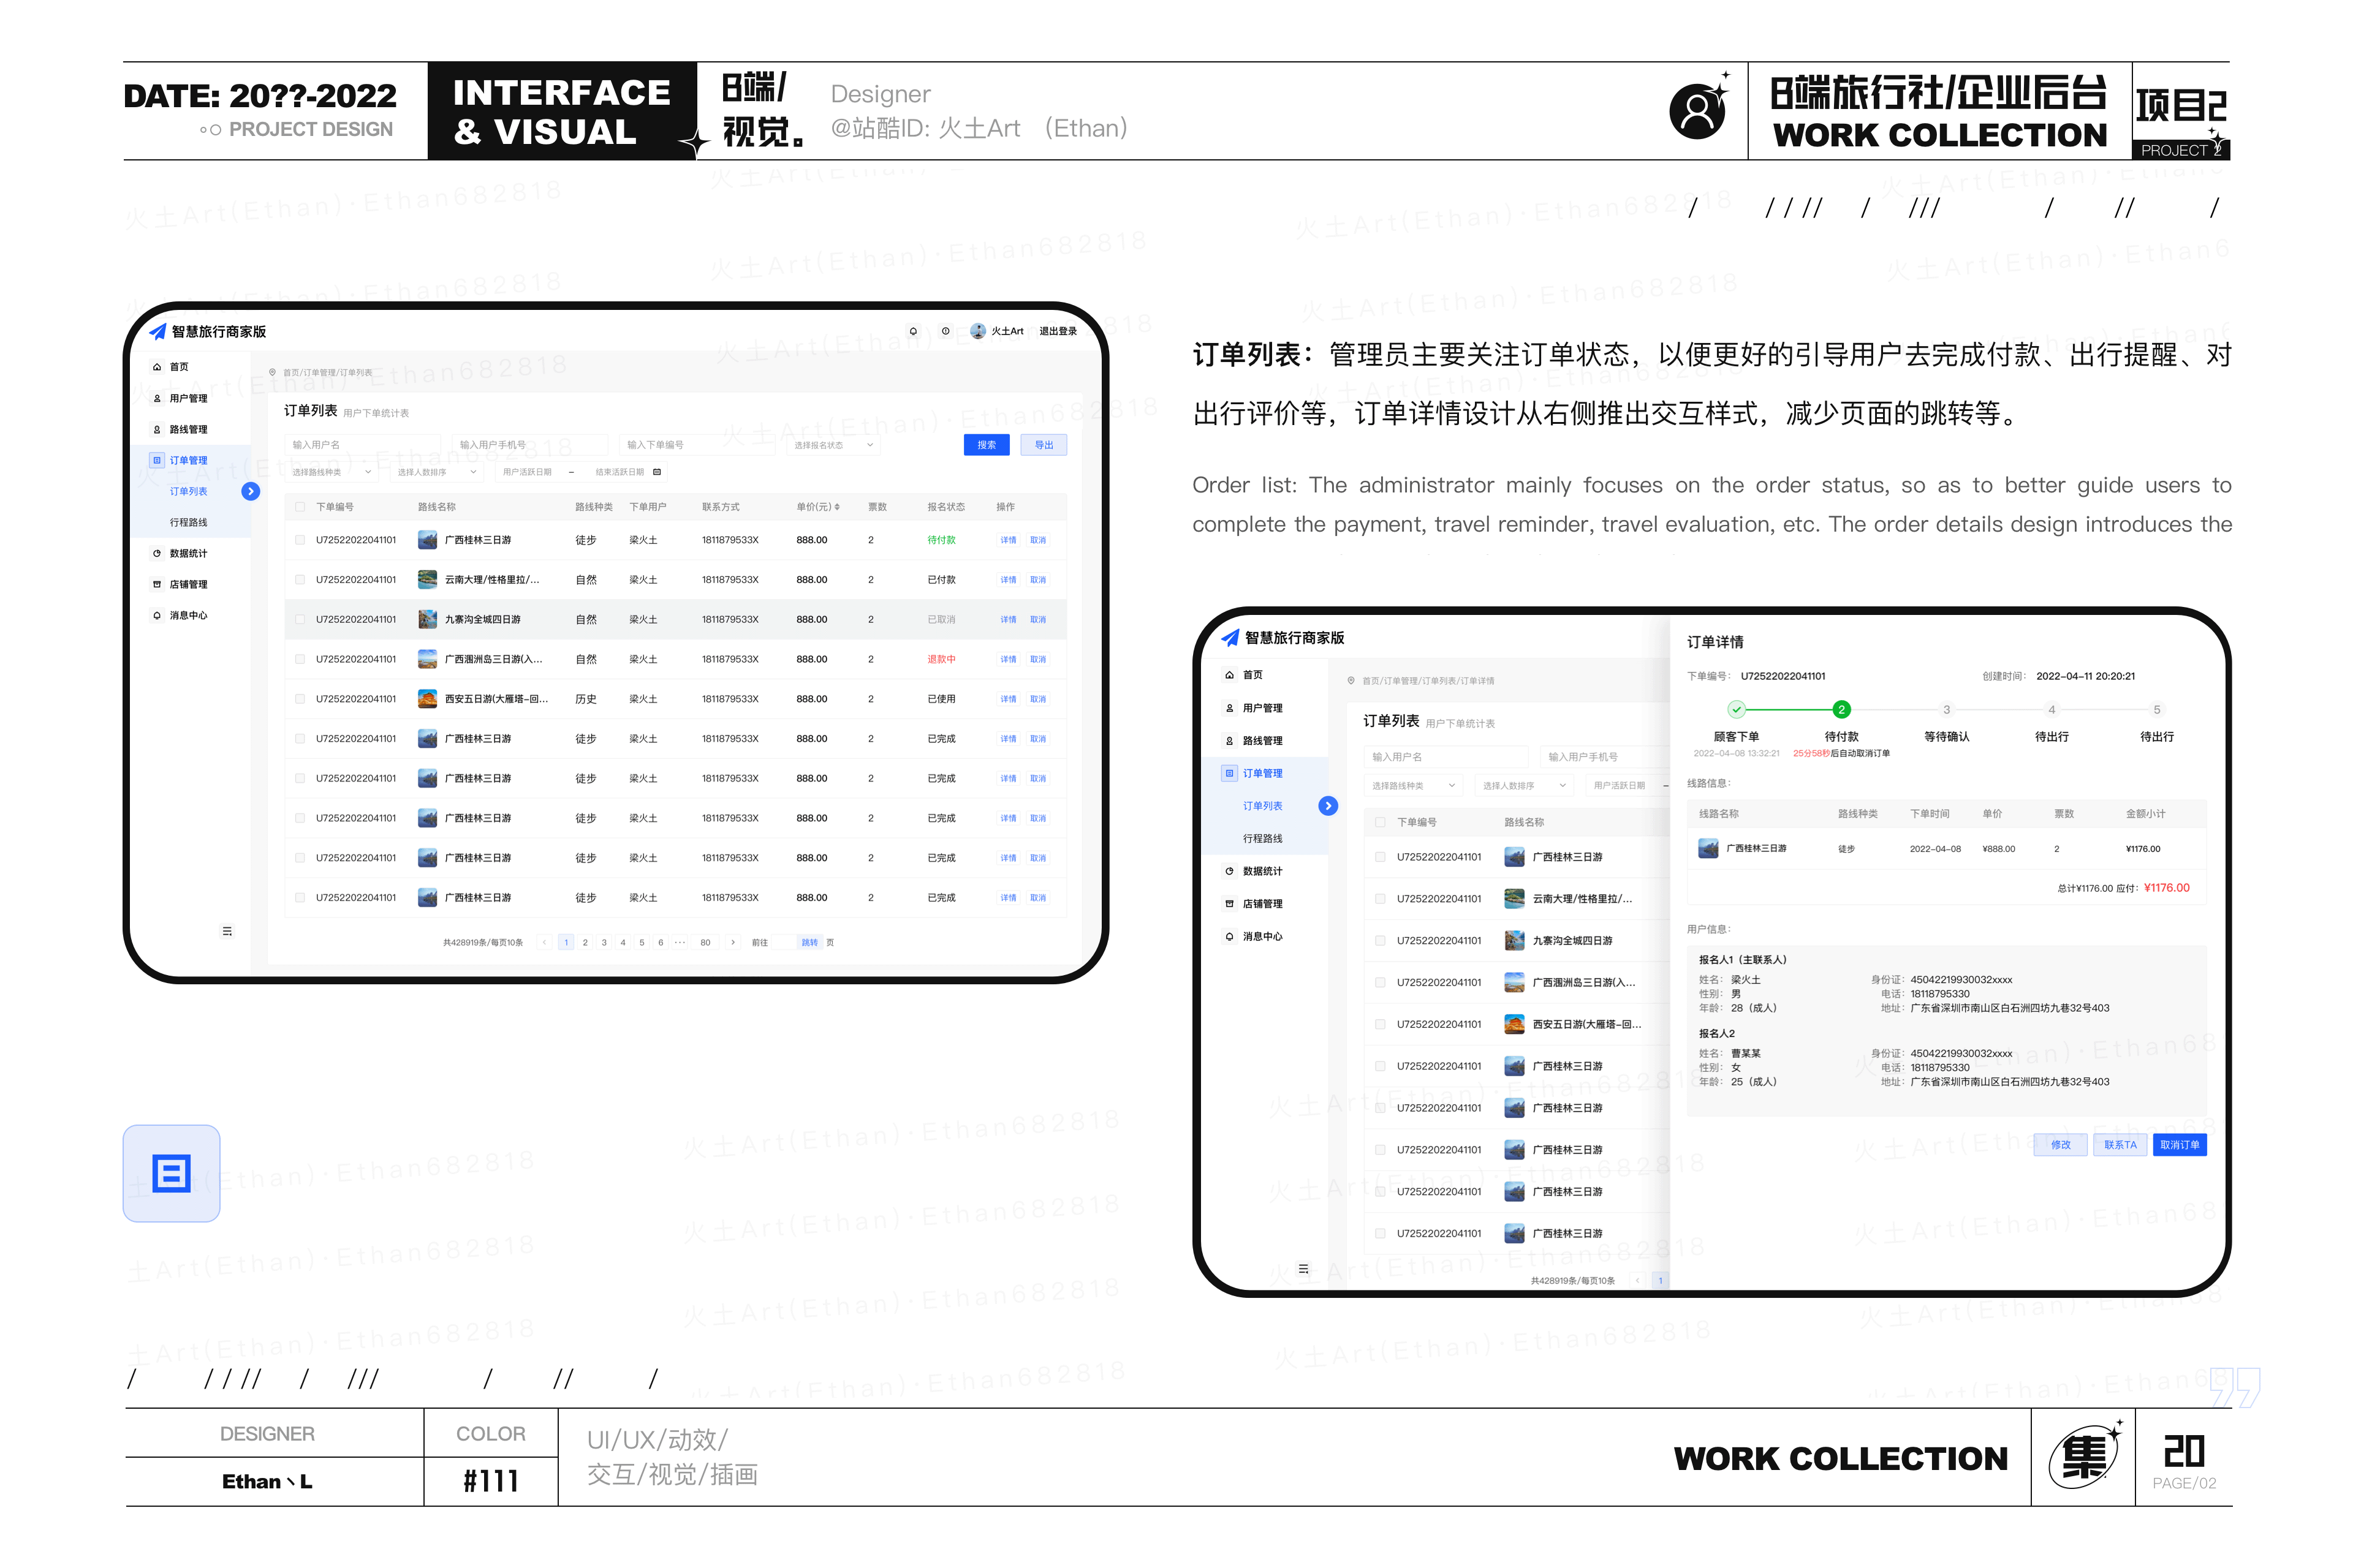Select 订单列表 submenu in order list screen
This screenshot has height=1568, width=2353.
[x=188, y=491]
